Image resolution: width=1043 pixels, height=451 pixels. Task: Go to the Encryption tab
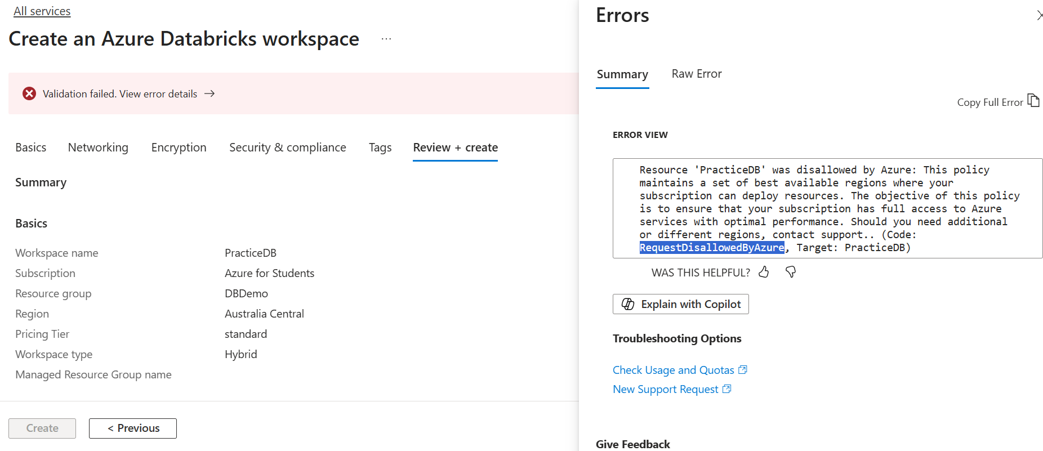pyautogui.click(x=179, y=148)
